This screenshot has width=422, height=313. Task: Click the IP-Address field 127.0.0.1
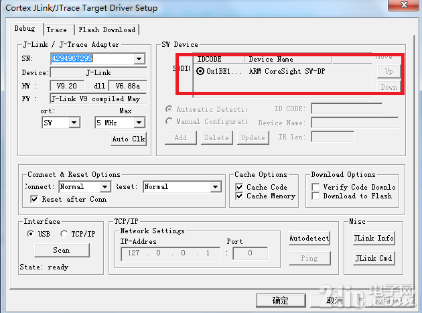171,253
